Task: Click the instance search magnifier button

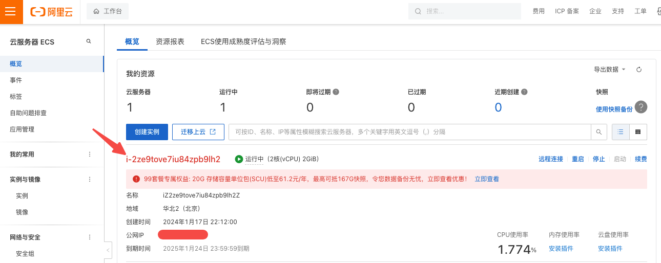Action: [598, 132]
